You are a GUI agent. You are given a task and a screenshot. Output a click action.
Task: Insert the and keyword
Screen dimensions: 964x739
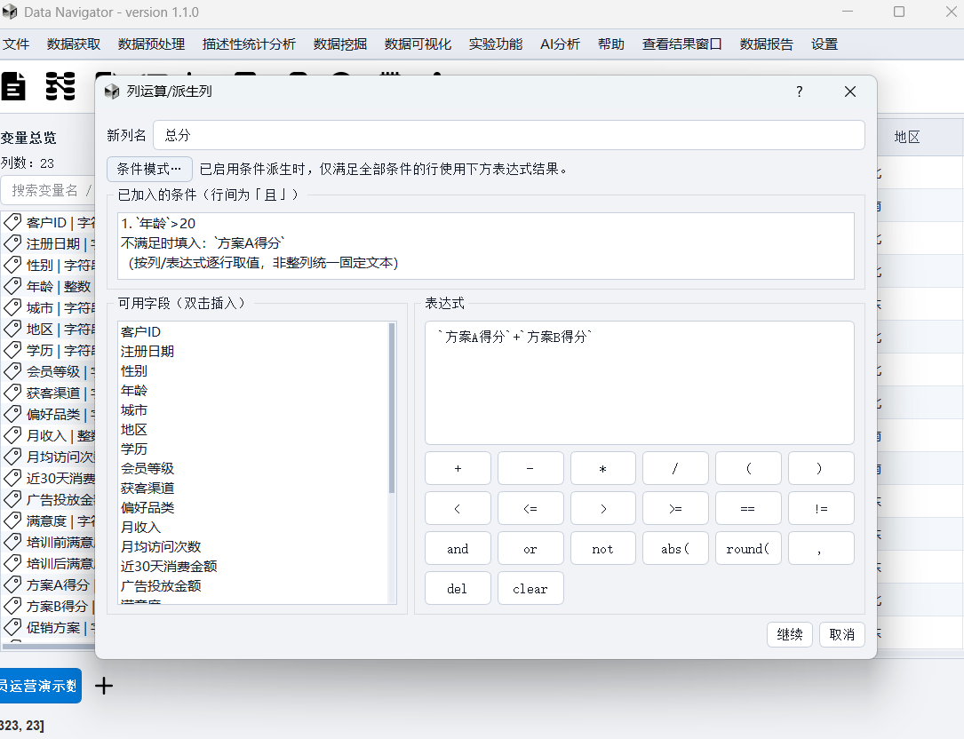click(458, 548)
